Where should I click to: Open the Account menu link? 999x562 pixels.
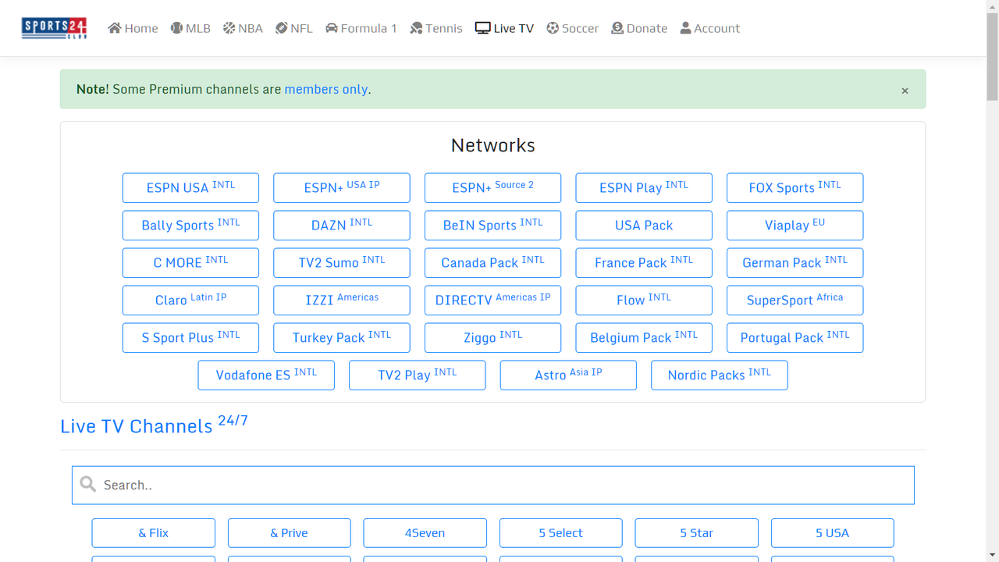[709, 28]
